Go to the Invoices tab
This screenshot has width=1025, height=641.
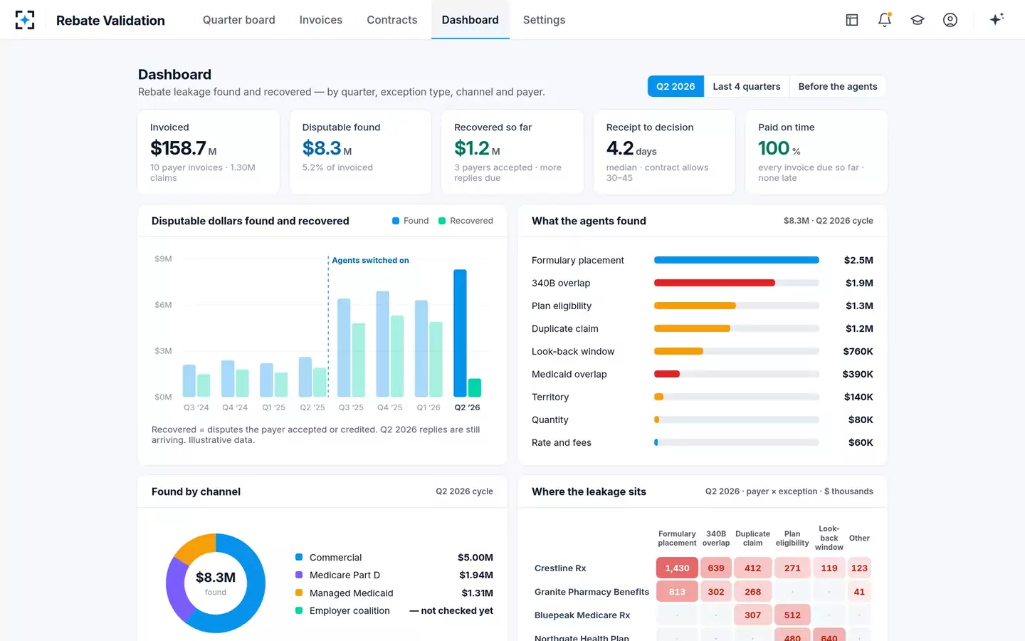coord(321,20)
